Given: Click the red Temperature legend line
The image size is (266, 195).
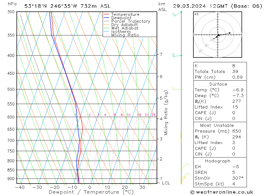Looking at the screenshot, I should [106, 14].
